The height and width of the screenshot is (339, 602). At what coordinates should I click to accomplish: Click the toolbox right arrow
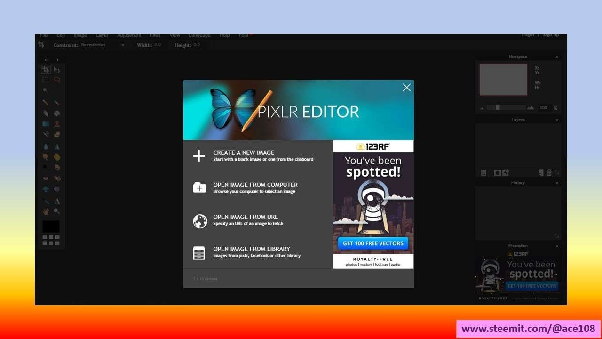click(57, 60)
